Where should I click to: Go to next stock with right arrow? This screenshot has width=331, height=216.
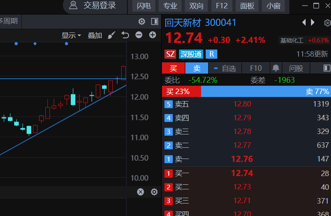click(313, 22)
